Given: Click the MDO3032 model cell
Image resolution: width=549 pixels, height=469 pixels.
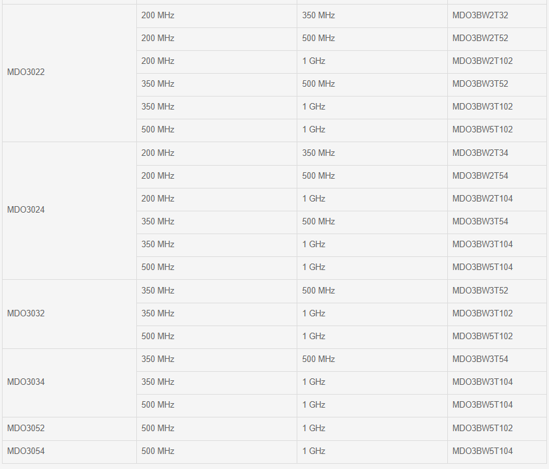Looking at the screenshot, I should click(x=26, y=314).
